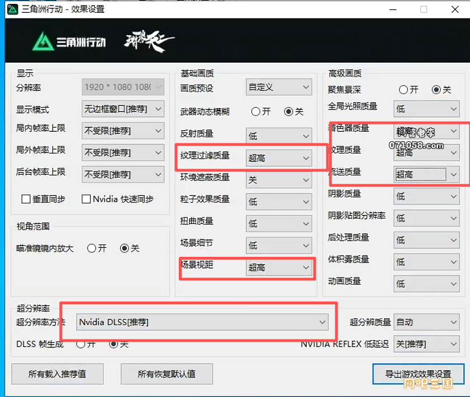470x397 pixels.
Task: Expand the 画质预设 dropdown
Action: pyautogui.click(x=278, y=88)
